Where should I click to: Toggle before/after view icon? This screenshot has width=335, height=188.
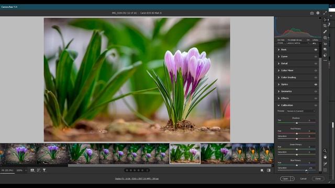click(269, 170)
